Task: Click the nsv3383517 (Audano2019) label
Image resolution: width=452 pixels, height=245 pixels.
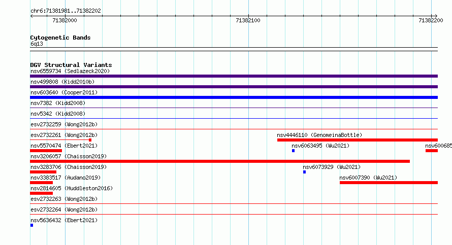Action: point(66,178)
